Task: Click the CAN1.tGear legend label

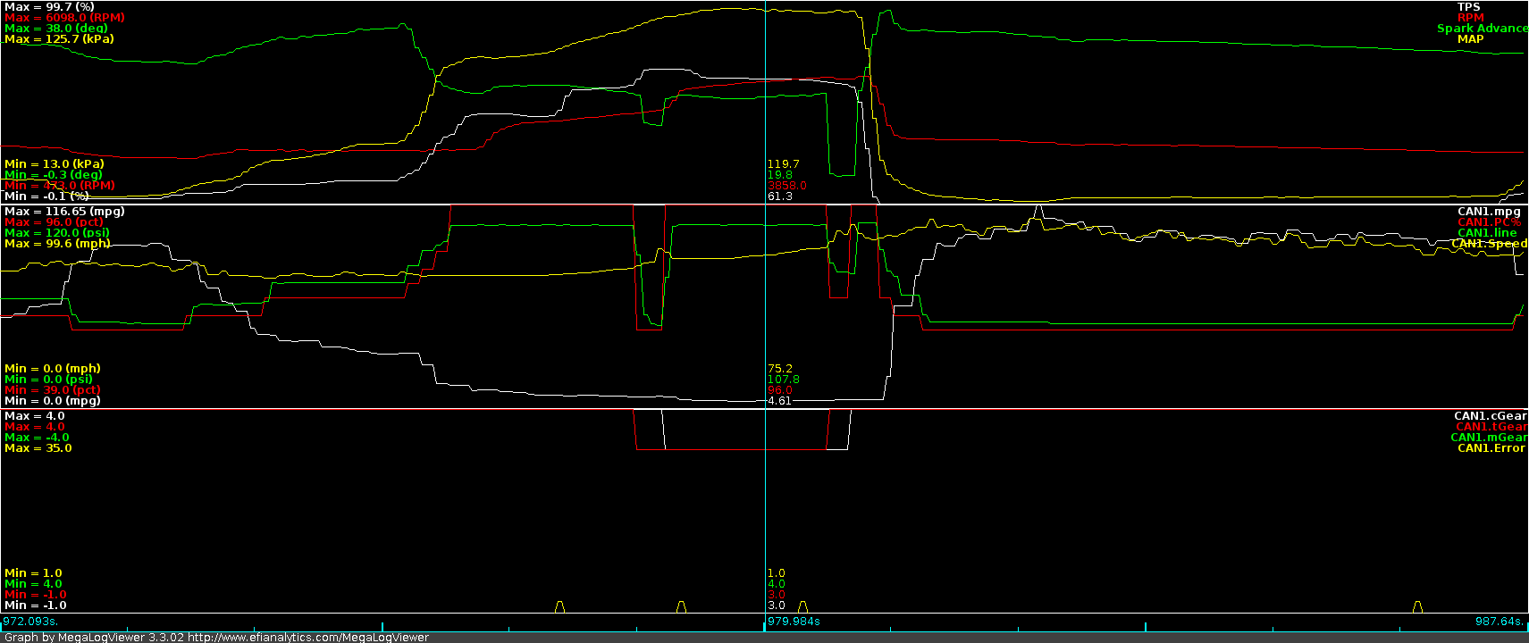Action: [x=1491, y=427]
